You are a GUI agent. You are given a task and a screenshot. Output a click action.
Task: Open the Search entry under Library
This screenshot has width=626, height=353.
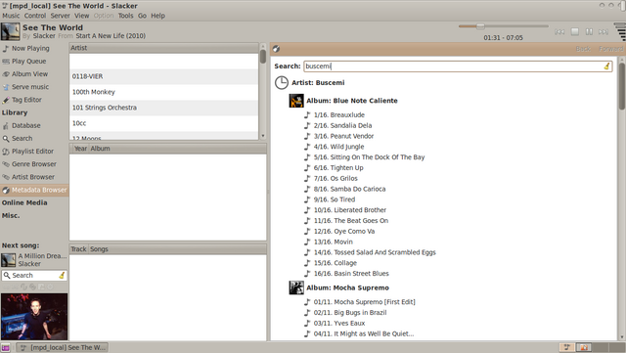coord(22,138)
